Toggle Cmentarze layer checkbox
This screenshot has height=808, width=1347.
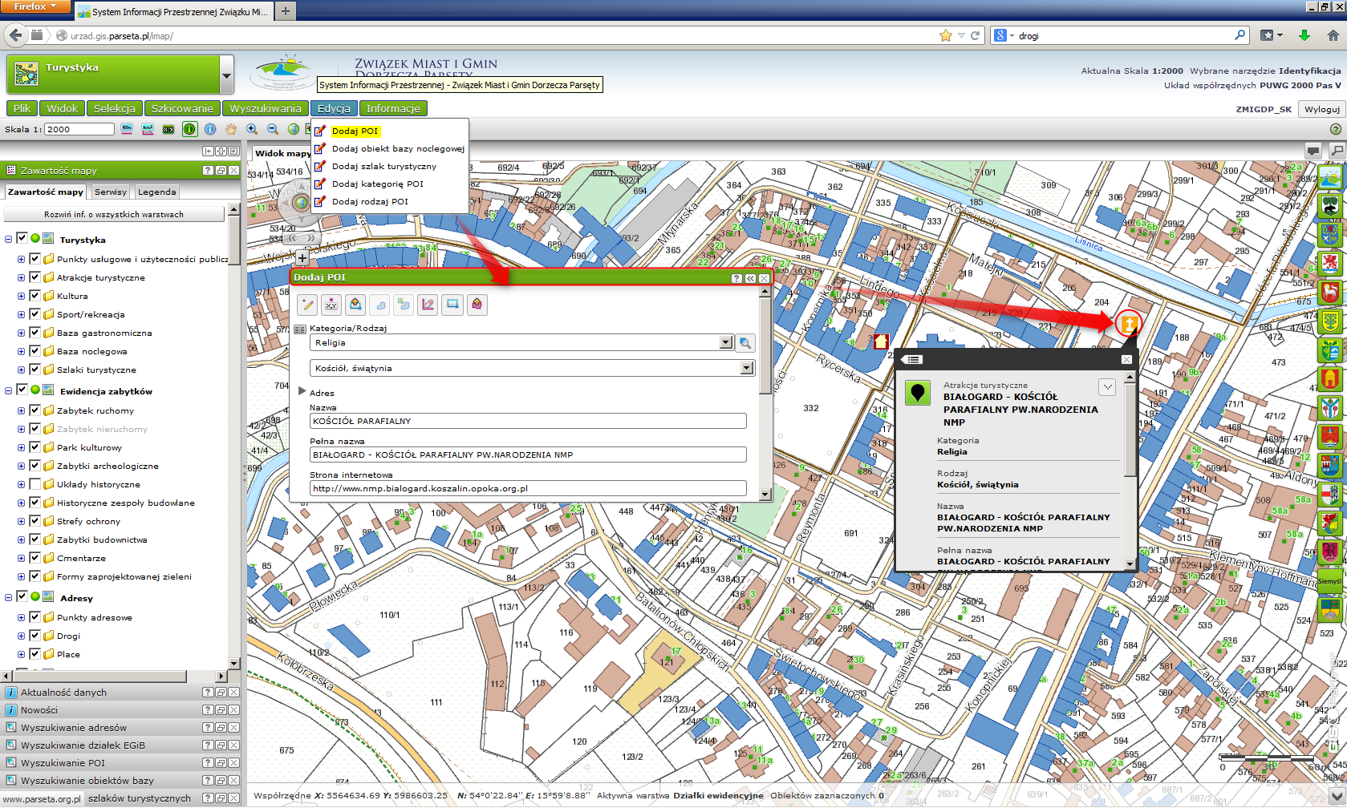(x=34, y=558)
